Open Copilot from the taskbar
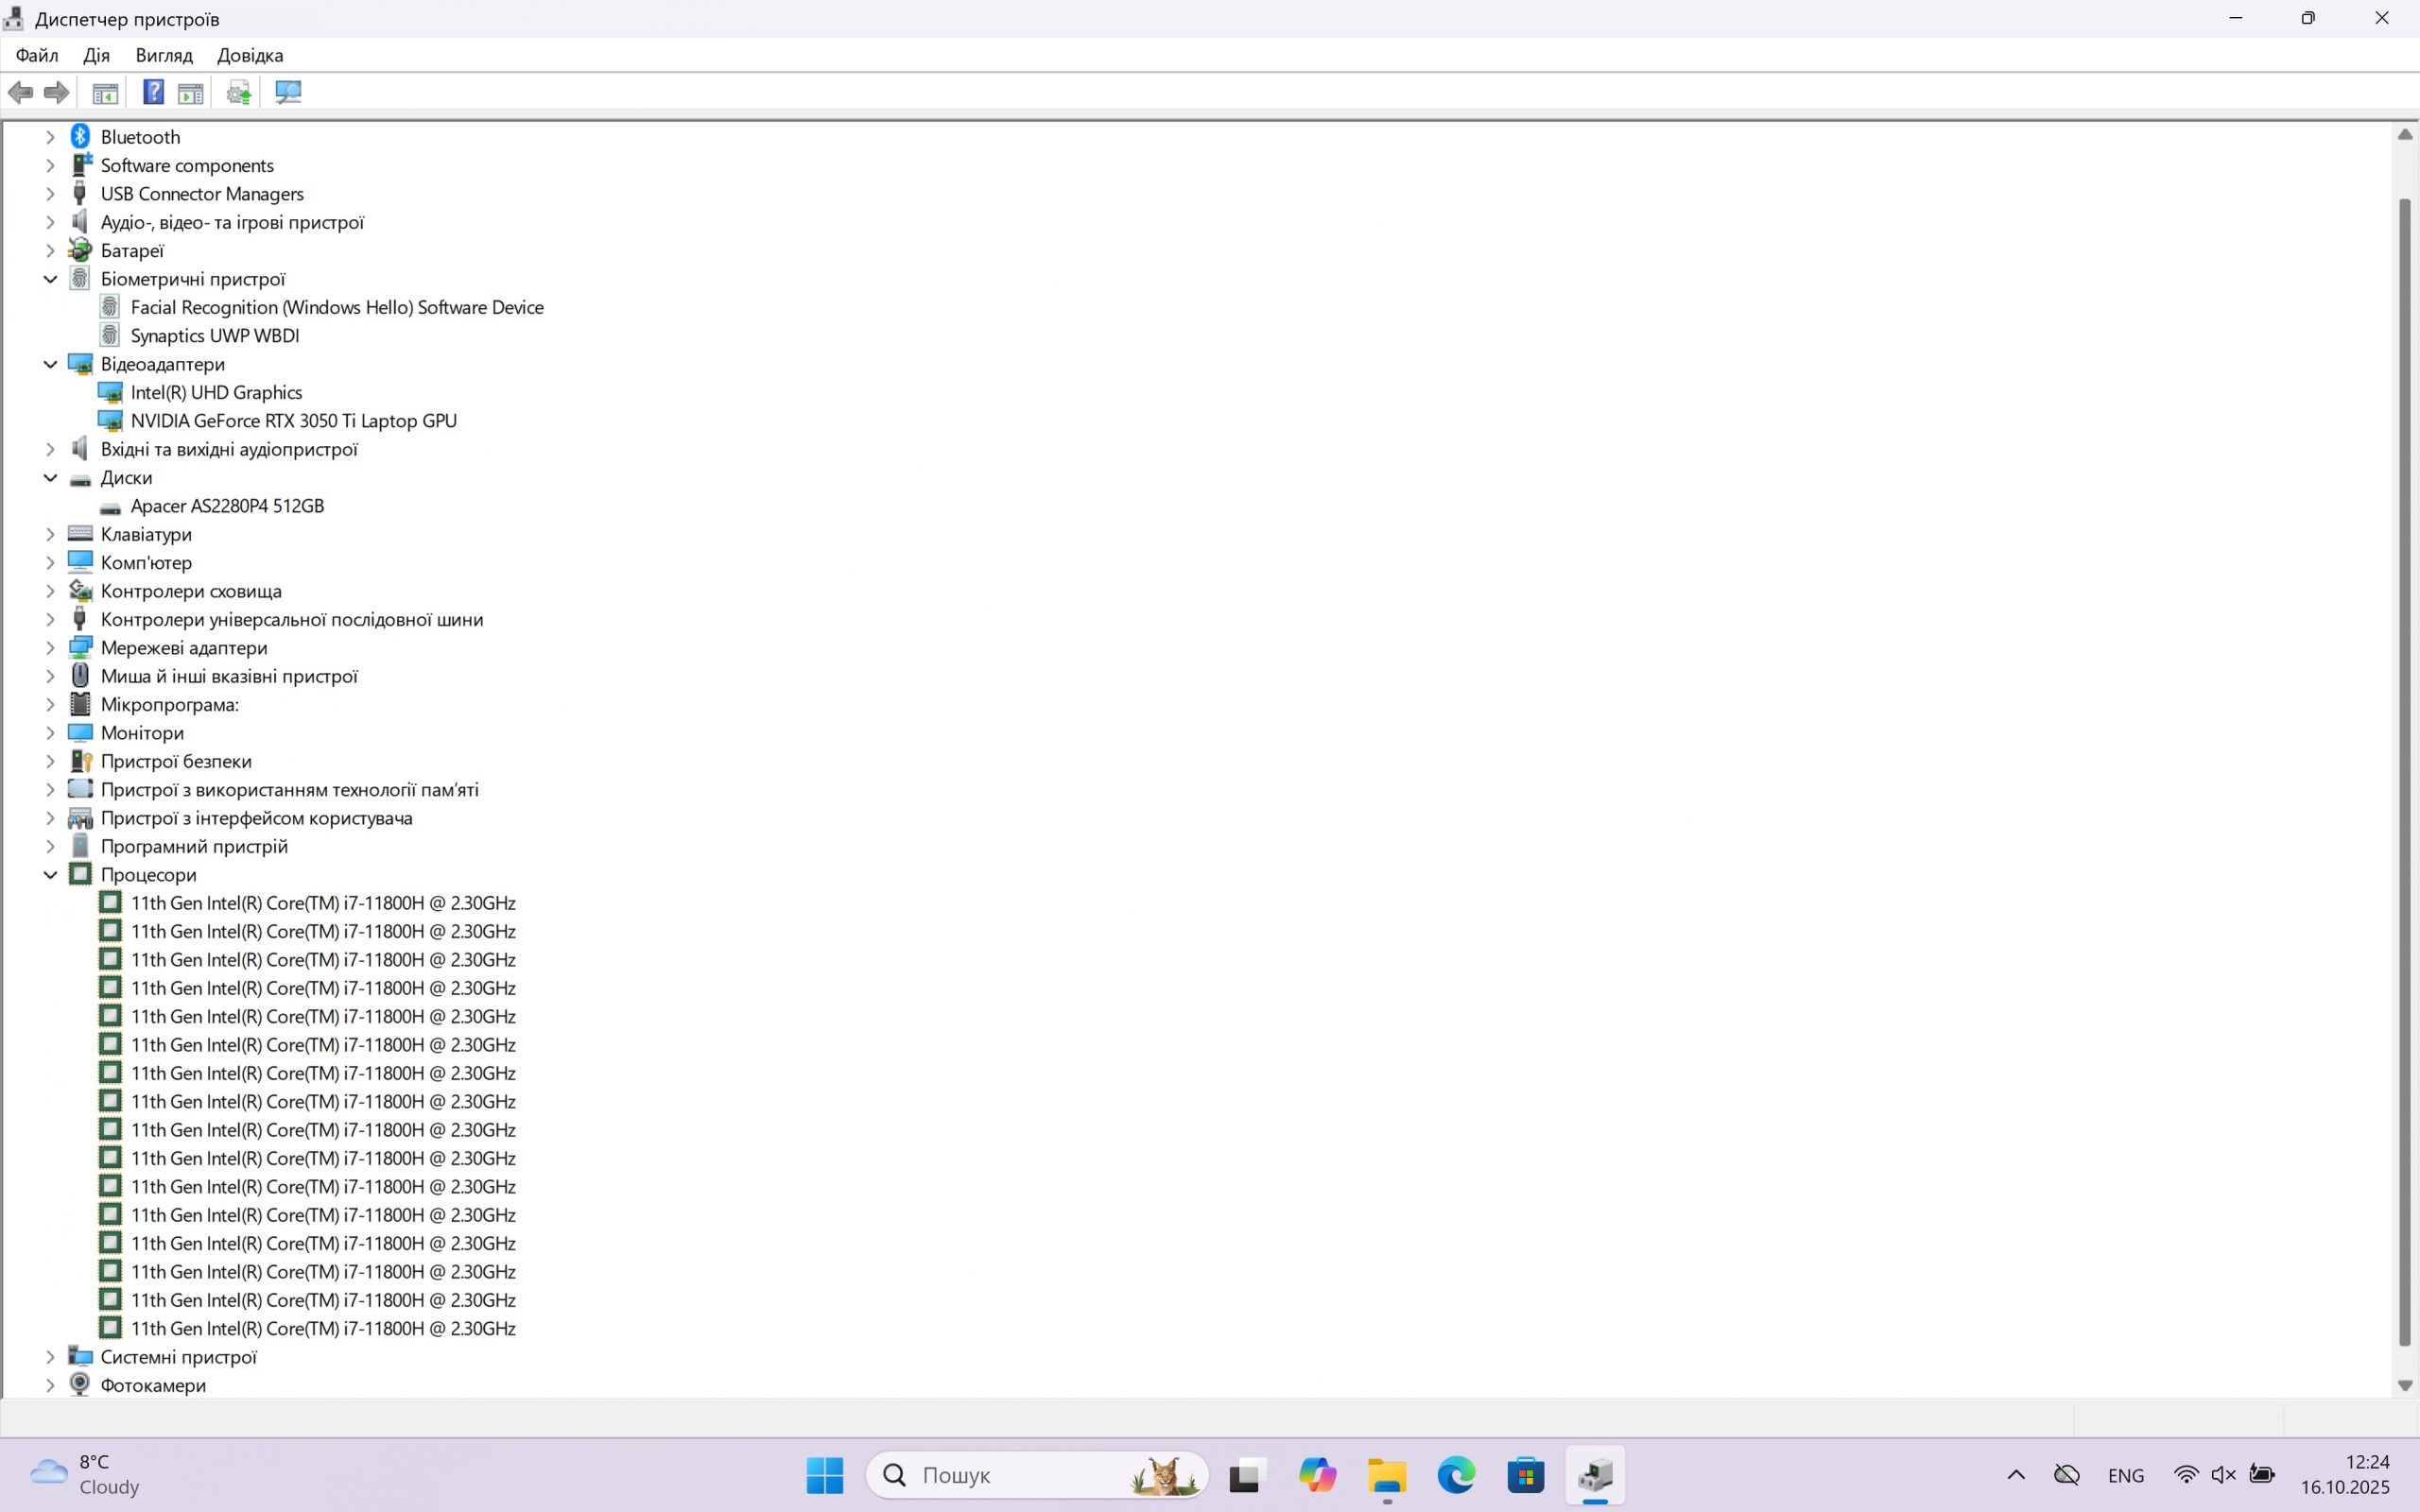Viewport: 2420px width, 1512px height. coord(1317,1475)
